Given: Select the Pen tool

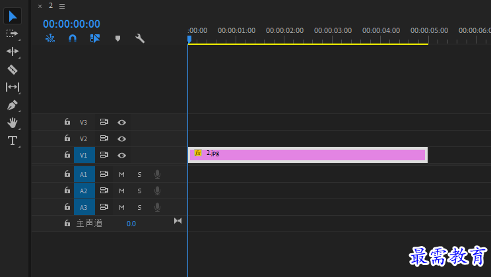Looking at the screenshot, I should tap(13, 105).
